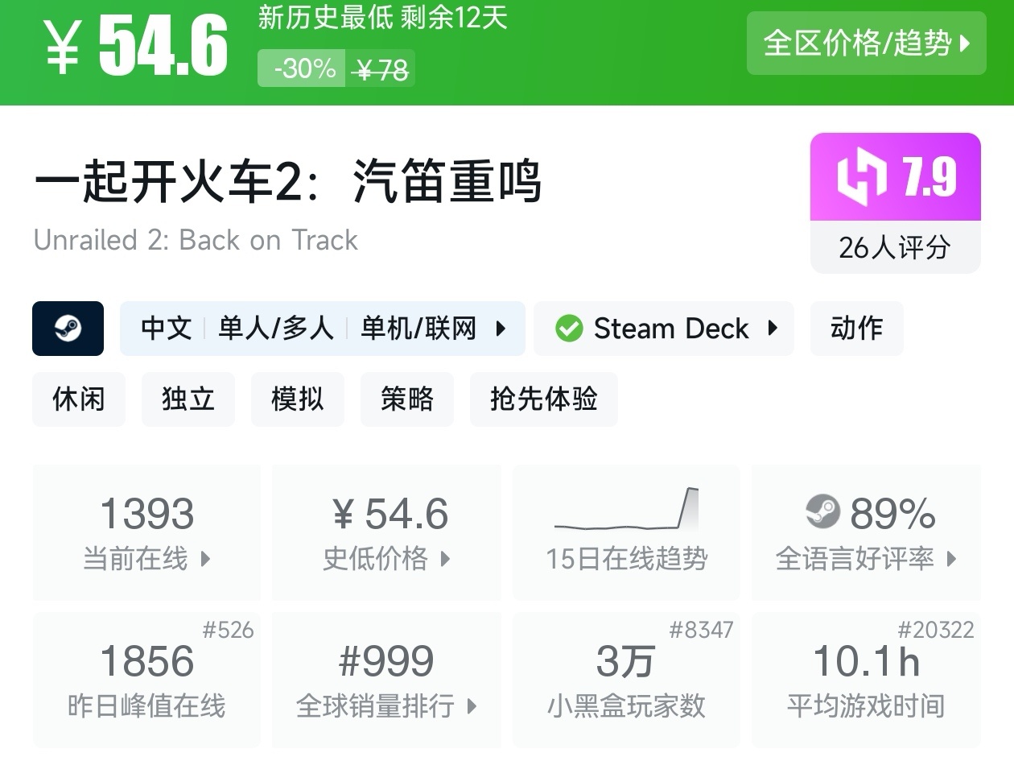Open the 15-day online trend chart
Viewport: 1014px width, 757px height.
click(x=626, y=532)
